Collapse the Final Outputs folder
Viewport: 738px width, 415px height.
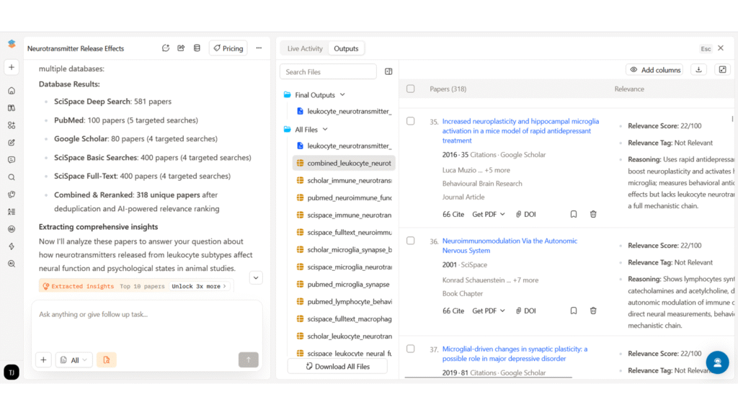(342, 95)
